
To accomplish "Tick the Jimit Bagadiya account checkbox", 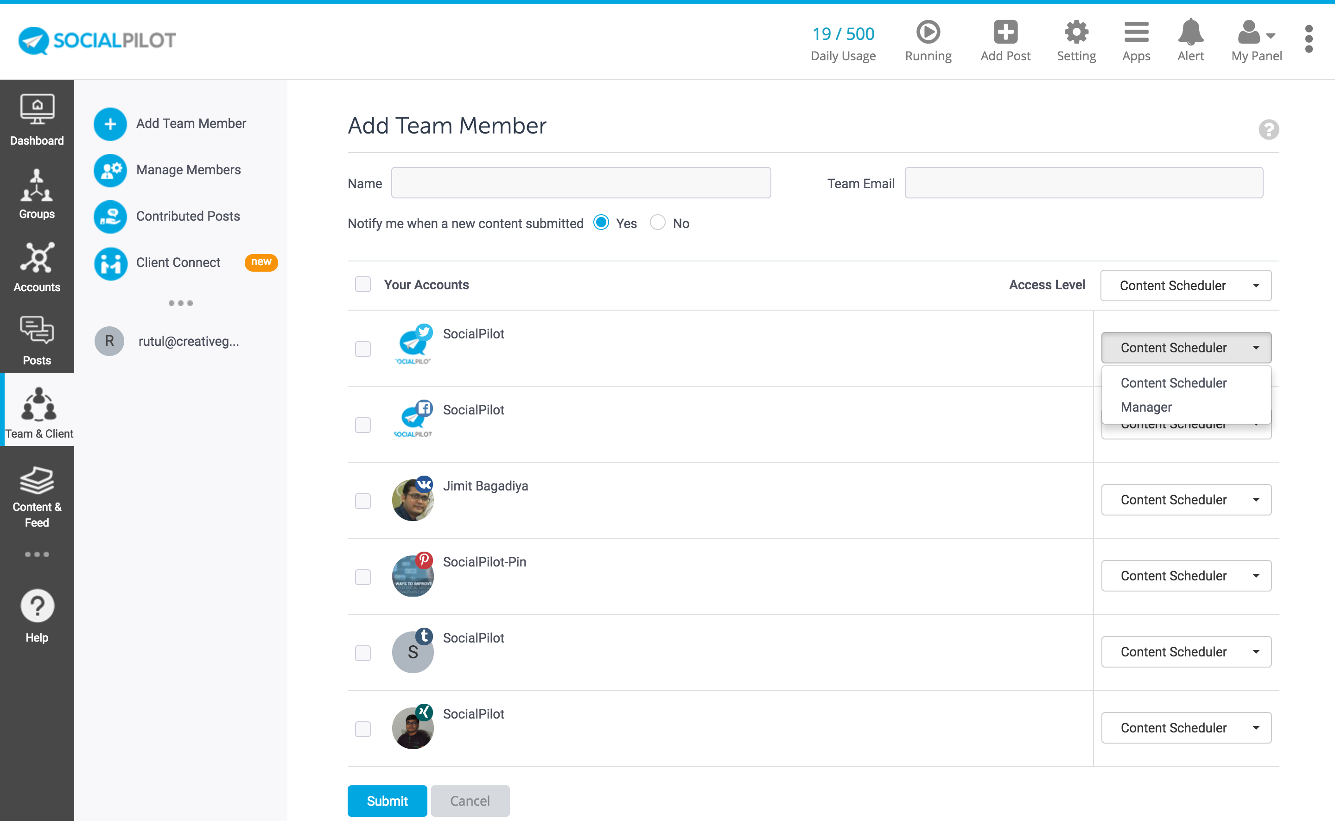I will click(362, 501).
